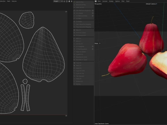Screen dimensions: 167x125
Task: Click the round icon after the lock
Action: click(69, 1)
